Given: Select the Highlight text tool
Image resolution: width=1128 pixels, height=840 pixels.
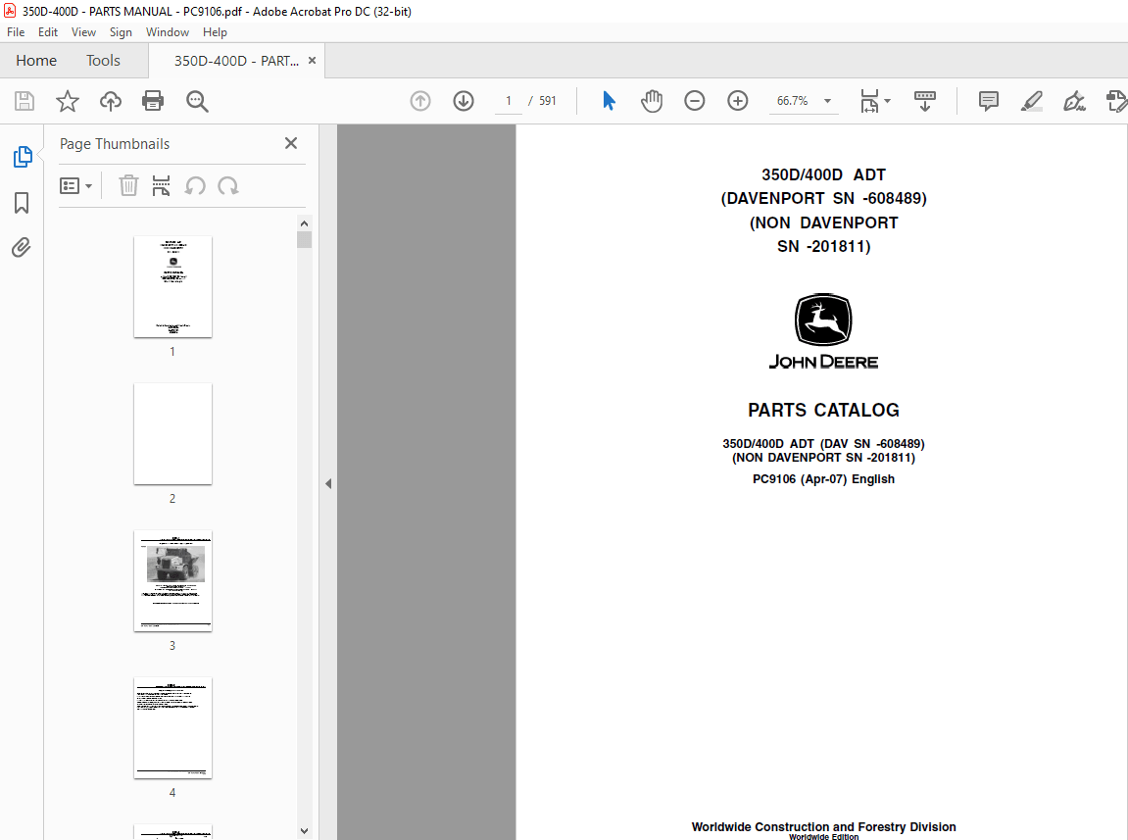Looking at the screenshot, I should pos(1031,101).
